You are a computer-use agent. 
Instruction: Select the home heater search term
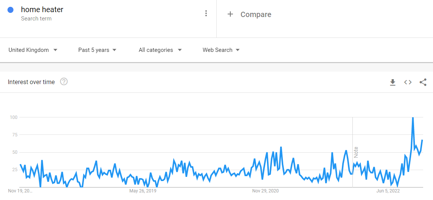click(42, 10)
